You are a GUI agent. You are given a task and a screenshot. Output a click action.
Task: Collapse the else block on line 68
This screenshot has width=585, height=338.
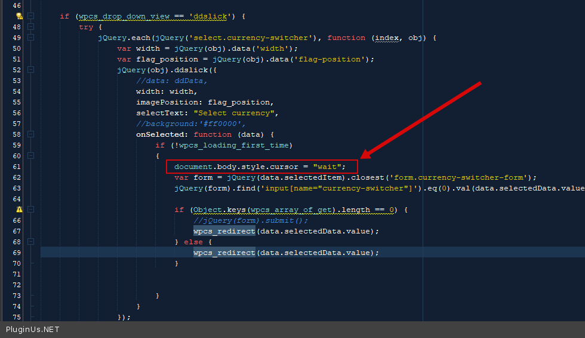tap(31, 242)
